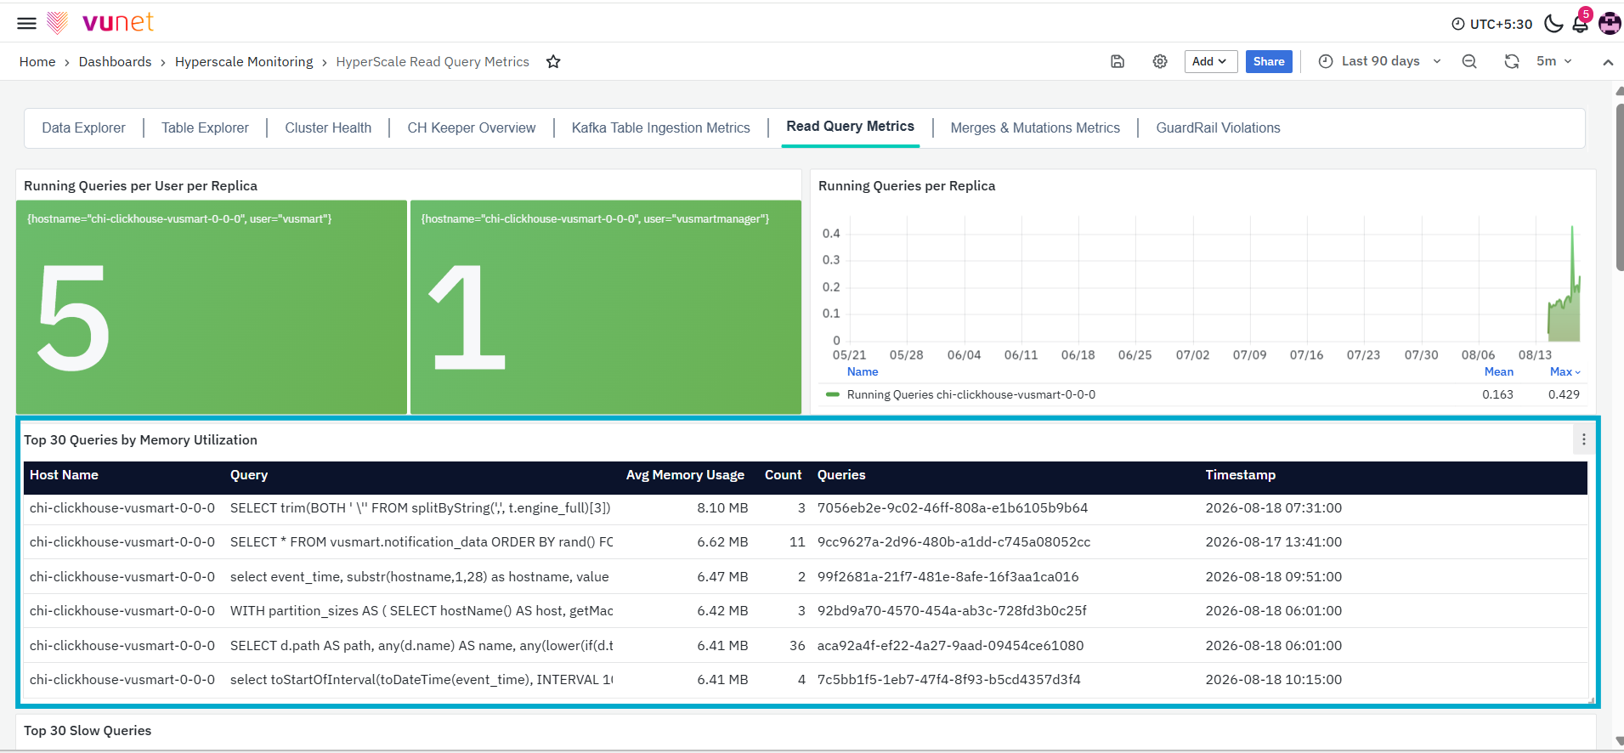Open the hamburger navigation menu

(x=27, y=23)
